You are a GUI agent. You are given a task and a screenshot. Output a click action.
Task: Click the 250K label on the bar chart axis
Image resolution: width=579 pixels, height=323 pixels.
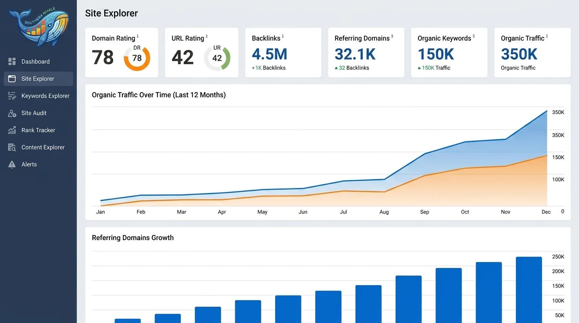(x=558, y=257)
